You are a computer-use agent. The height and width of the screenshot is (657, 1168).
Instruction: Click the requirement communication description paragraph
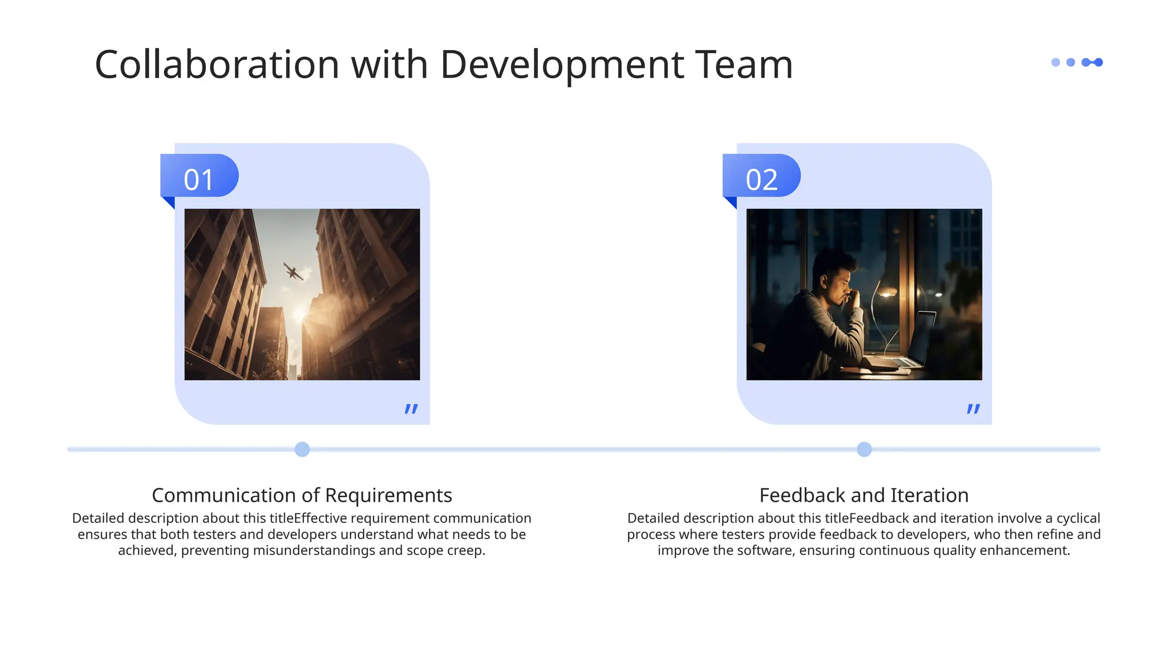click(302, 534)
